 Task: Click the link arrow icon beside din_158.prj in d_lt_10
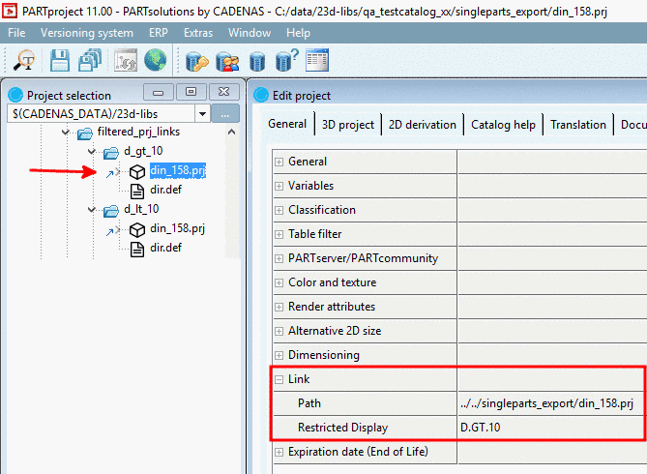click(109, 232)
